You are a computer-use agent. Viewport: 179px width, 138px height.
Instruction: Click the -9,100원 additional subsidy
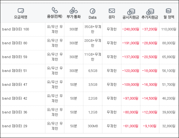click(x=150, y=126)
